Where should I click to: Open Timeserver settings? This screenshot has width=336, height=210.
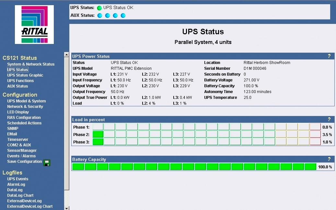[x=17, y=140]
